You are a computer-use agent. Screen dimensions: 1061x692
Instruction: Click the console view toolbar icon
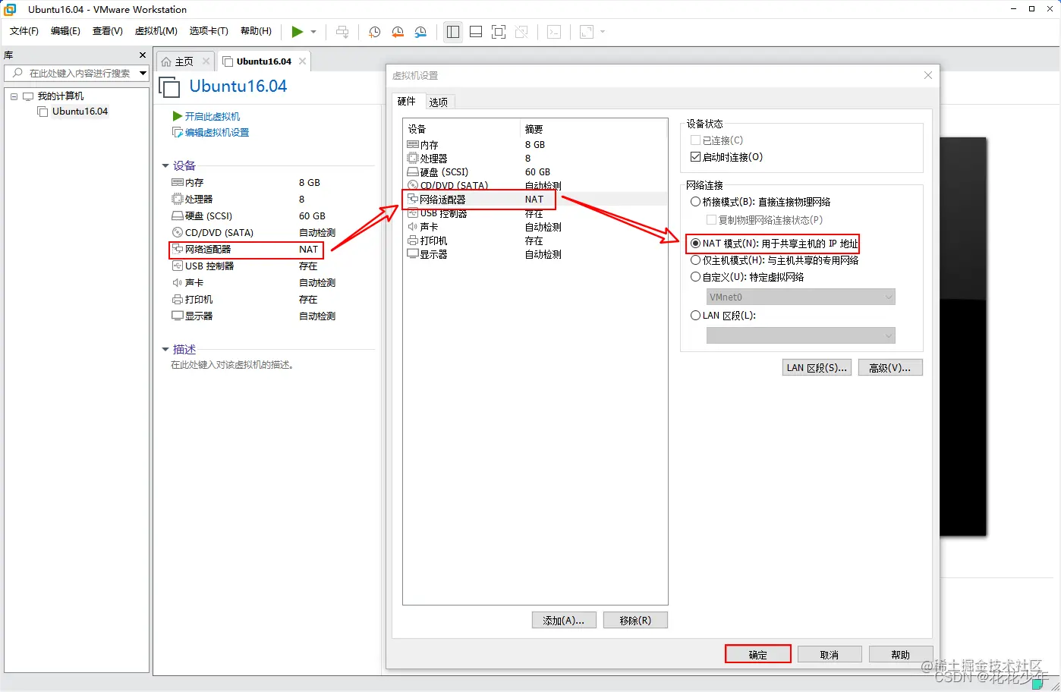tap(554, 32)
